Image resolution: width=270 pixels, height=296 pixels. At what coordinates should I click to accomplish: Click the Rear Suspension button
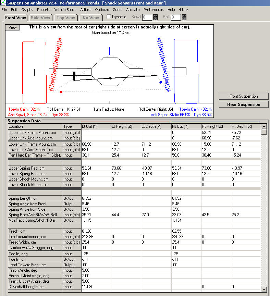coord(244,104)
